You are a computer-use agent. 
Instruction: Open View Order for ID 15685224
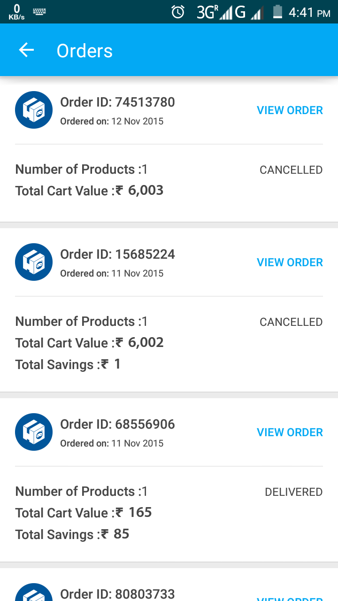click(290, 262)
